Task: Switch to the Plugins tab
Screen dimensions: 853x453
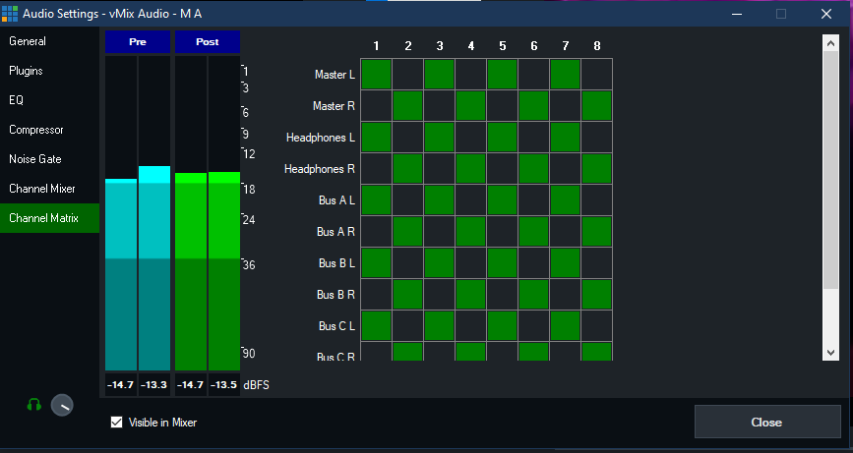Action: [x=26, y=71]
